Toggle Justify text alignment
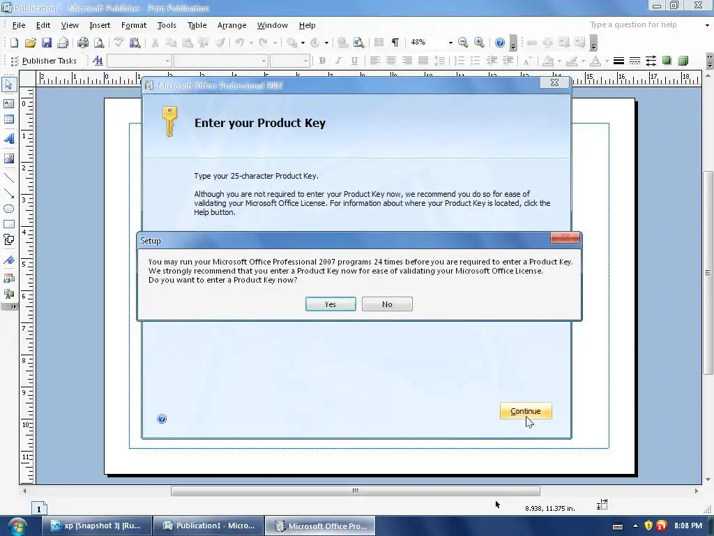The image size is (714, 536). click(x=423, y=61)
